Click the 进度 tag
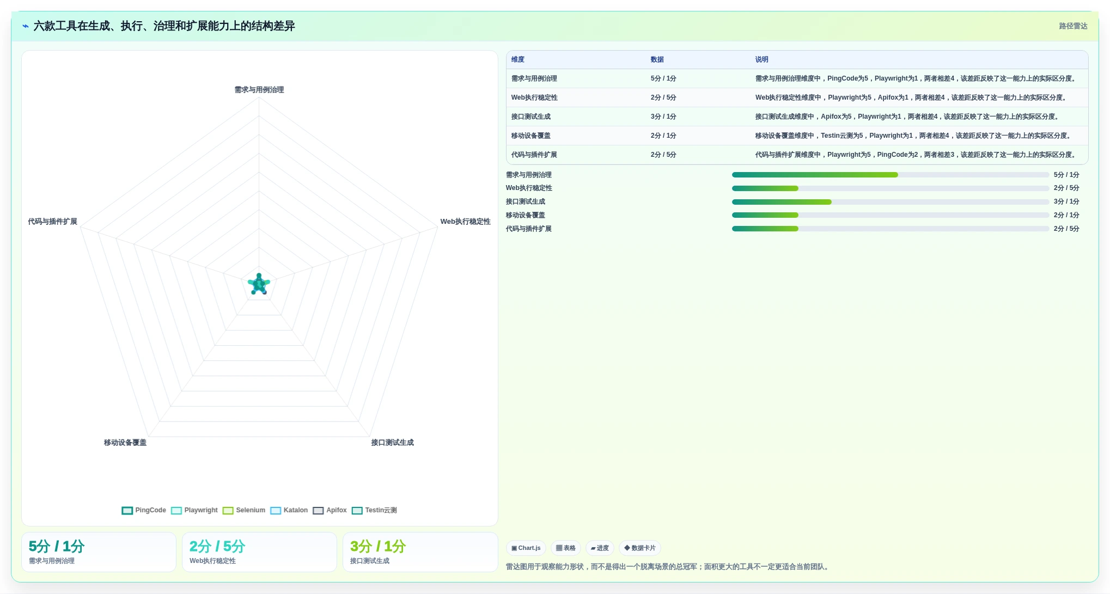The height and width of the screenshot is (594, 1110). [600, 548]
